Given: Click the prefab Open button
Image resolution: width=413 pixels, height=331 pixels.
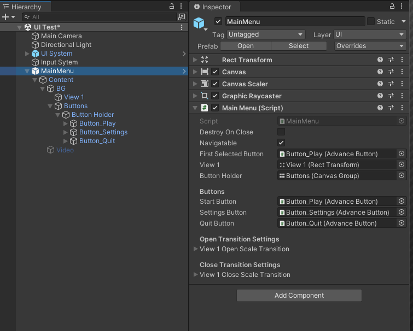Looking at the screenshot, I should click(x=246, y=46).
